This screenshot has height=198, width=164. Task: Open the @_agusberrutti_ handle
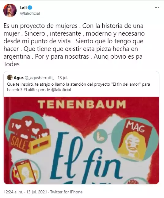pyautogui.click(x=39, y=78)
